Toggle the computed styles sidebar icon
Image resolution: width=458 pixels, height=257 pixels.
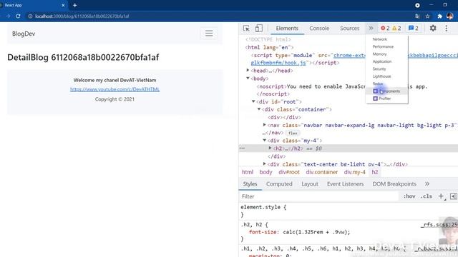tap(453, 196)
